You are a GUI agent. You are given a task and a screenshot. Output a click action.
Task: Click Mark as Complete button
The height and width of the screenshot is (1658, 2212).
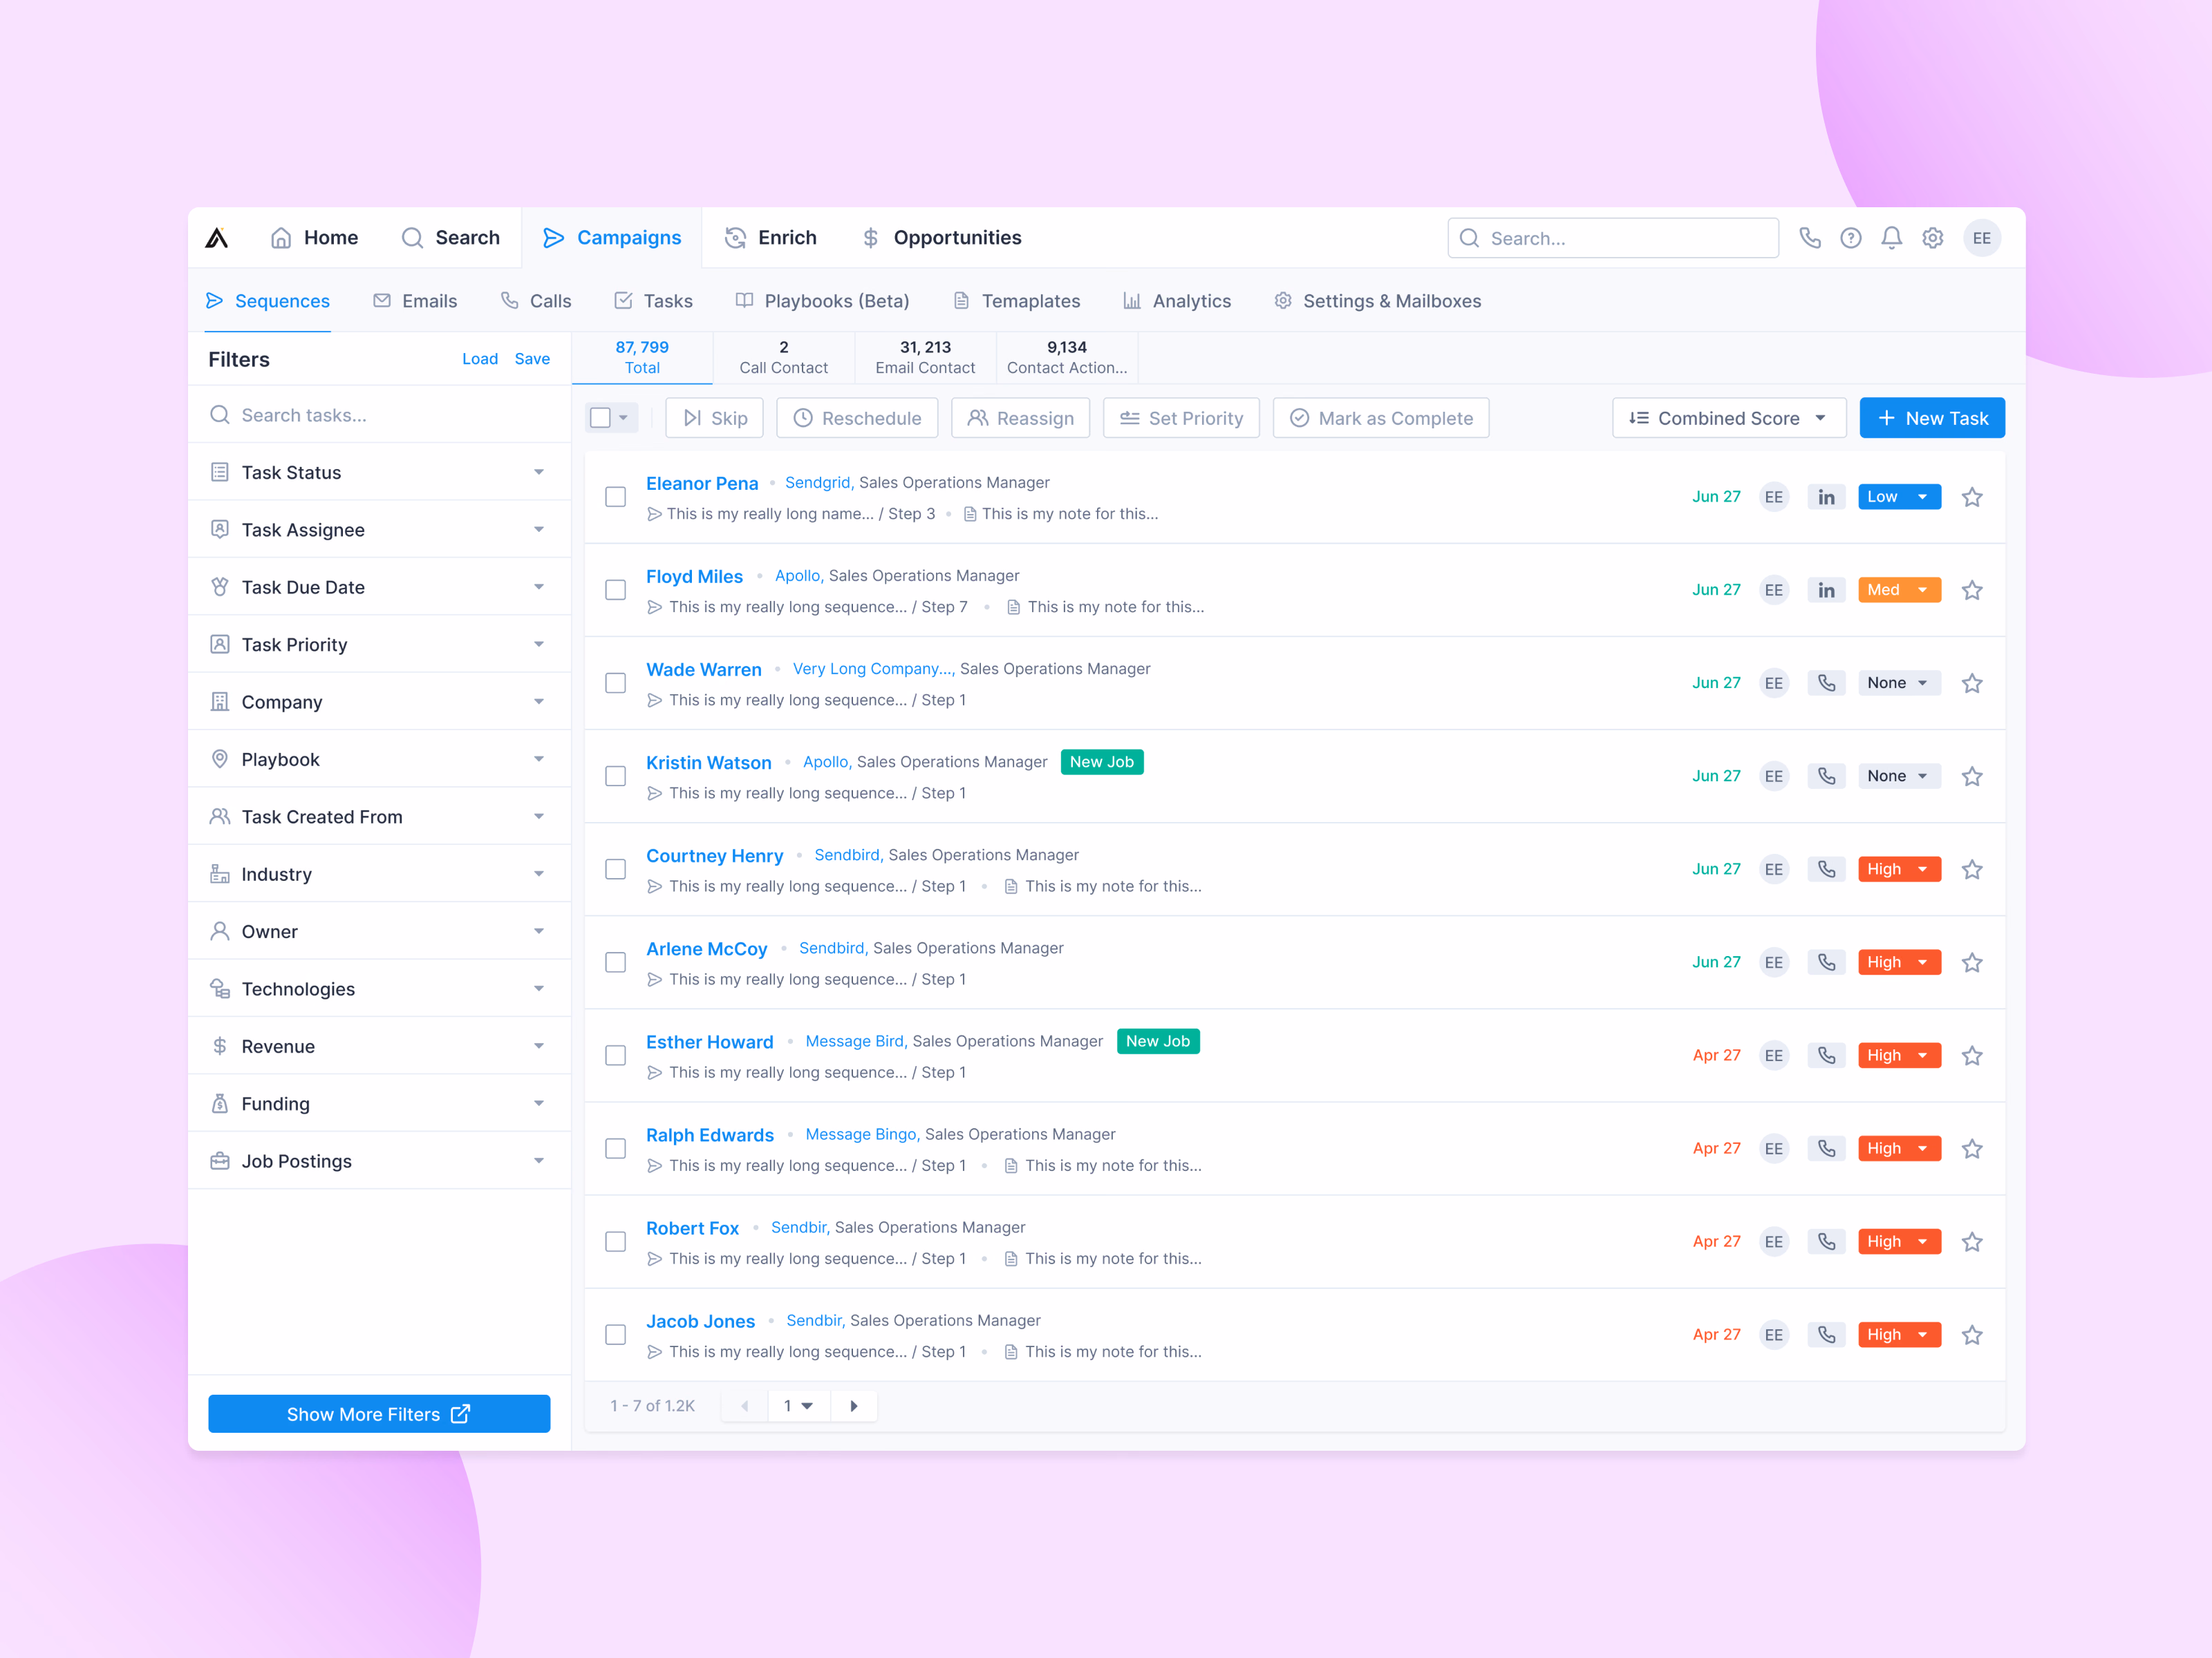click(x=1380, y=418)
